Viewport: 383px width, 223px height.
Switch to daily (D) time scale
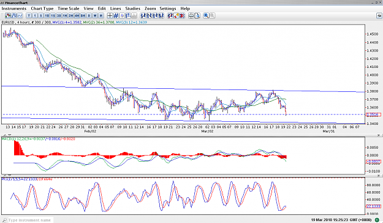89,16
